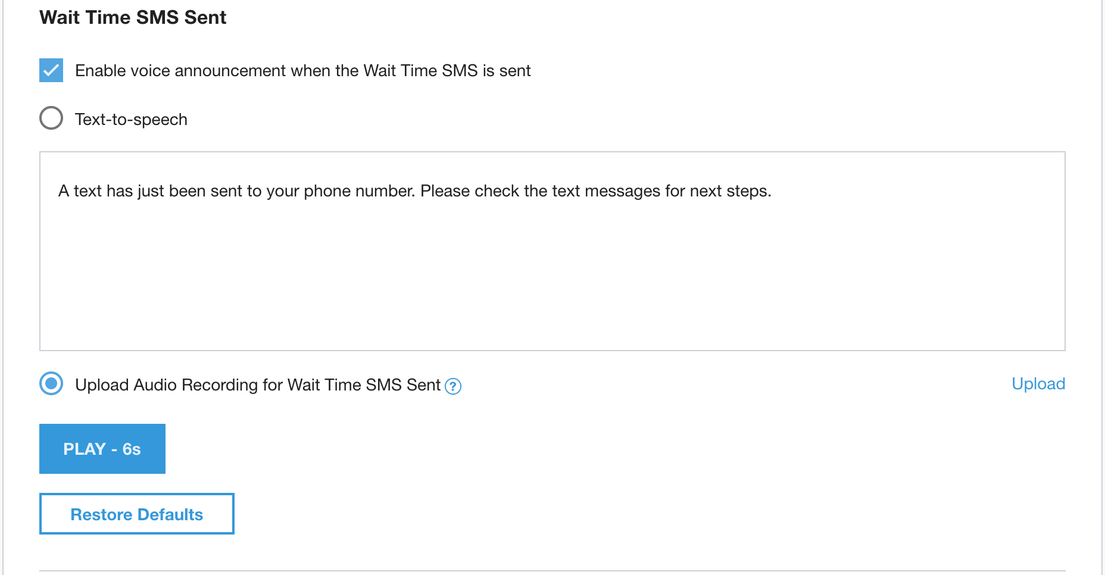Click the word "PLAY" on the blue button
This screenshot has height=575, width=1105.
[x=85, y=449]
